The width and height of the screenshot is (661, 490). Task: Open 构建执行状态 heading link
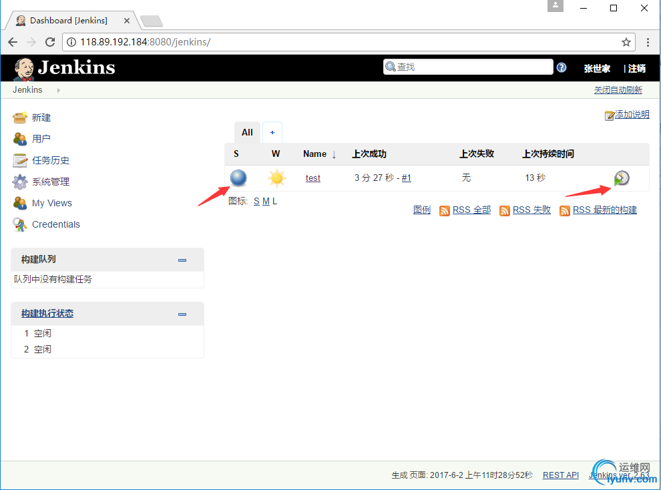tap(47, 314)
